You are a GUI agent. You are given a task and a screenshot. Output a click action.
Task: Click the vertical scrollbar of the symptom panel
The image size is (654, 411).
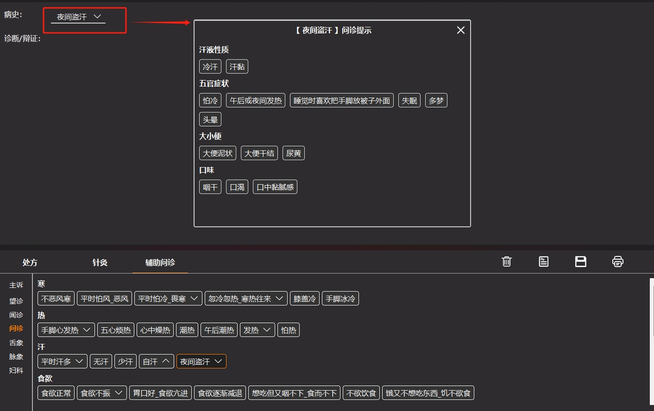pos(652,310)
